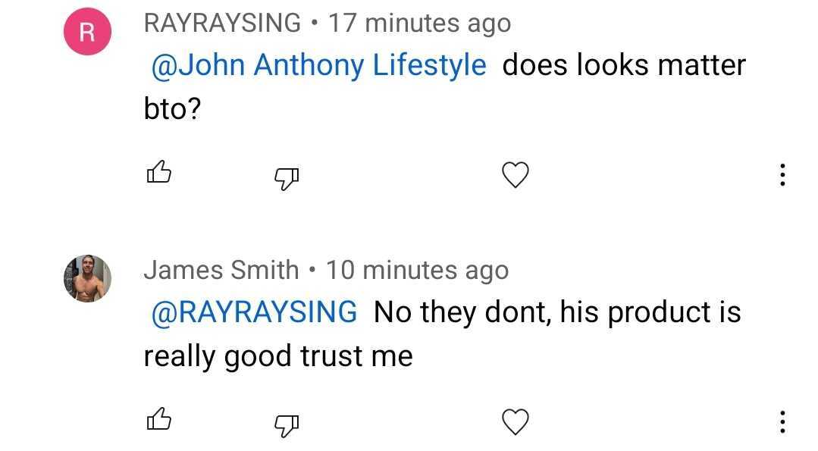This screenshot has width=818, height=451.
Task: Open three-dot menu on James Smith's reply
Action: (782, 422)
